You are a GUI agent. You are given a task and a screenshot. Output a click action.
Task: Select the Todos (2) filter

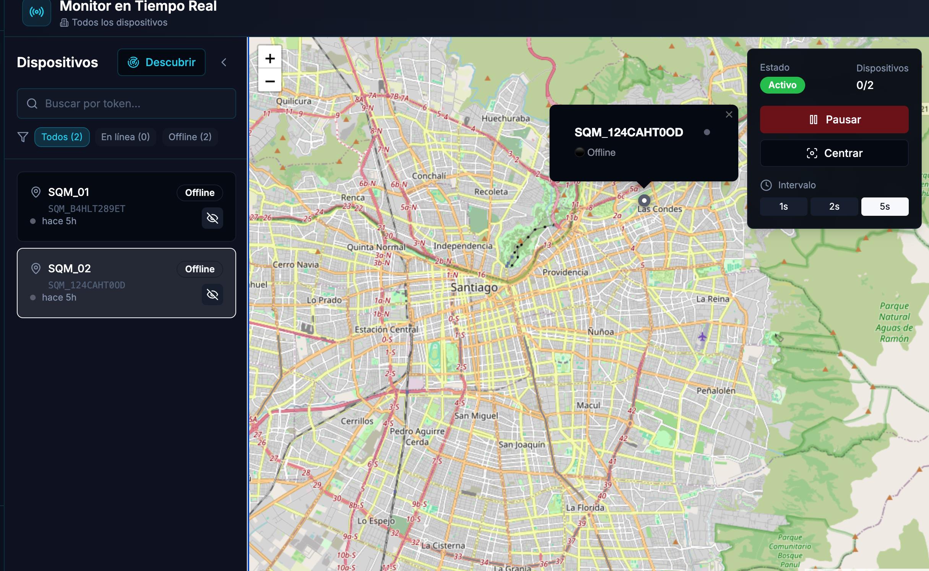[62, 137]
